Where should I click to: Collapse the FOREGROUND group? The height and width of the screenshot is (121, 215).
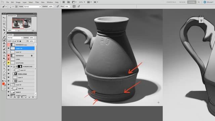point(11,67)
